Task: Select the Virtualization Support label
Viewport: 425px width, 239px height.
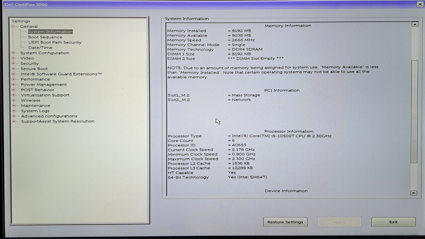Action: [x=45, y=95]
